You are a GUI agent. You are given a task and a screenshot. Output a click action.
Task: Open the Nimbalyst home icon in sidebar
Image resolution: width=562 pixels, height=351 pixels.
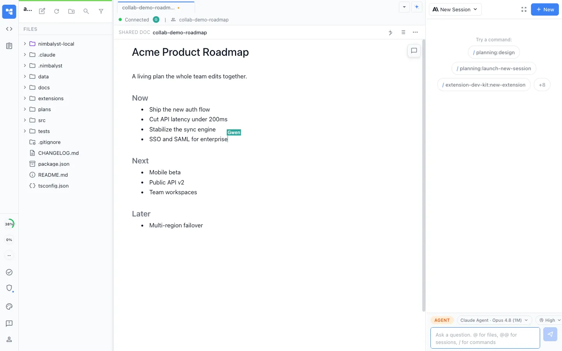pos(9,12)
